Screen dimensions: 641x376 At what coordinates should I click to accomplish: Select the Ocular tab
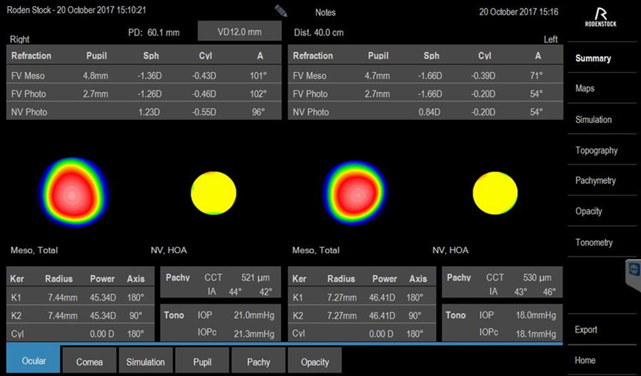(x=33, y=360)
